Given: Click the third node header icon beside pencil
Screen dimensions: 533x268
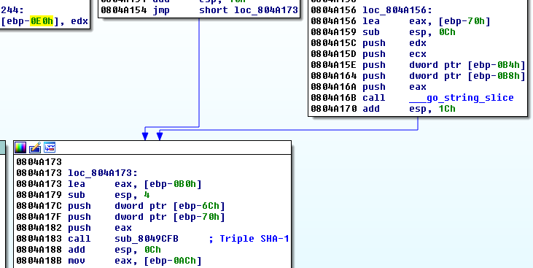Looking at the screenshot, I should tap(50, 148).
